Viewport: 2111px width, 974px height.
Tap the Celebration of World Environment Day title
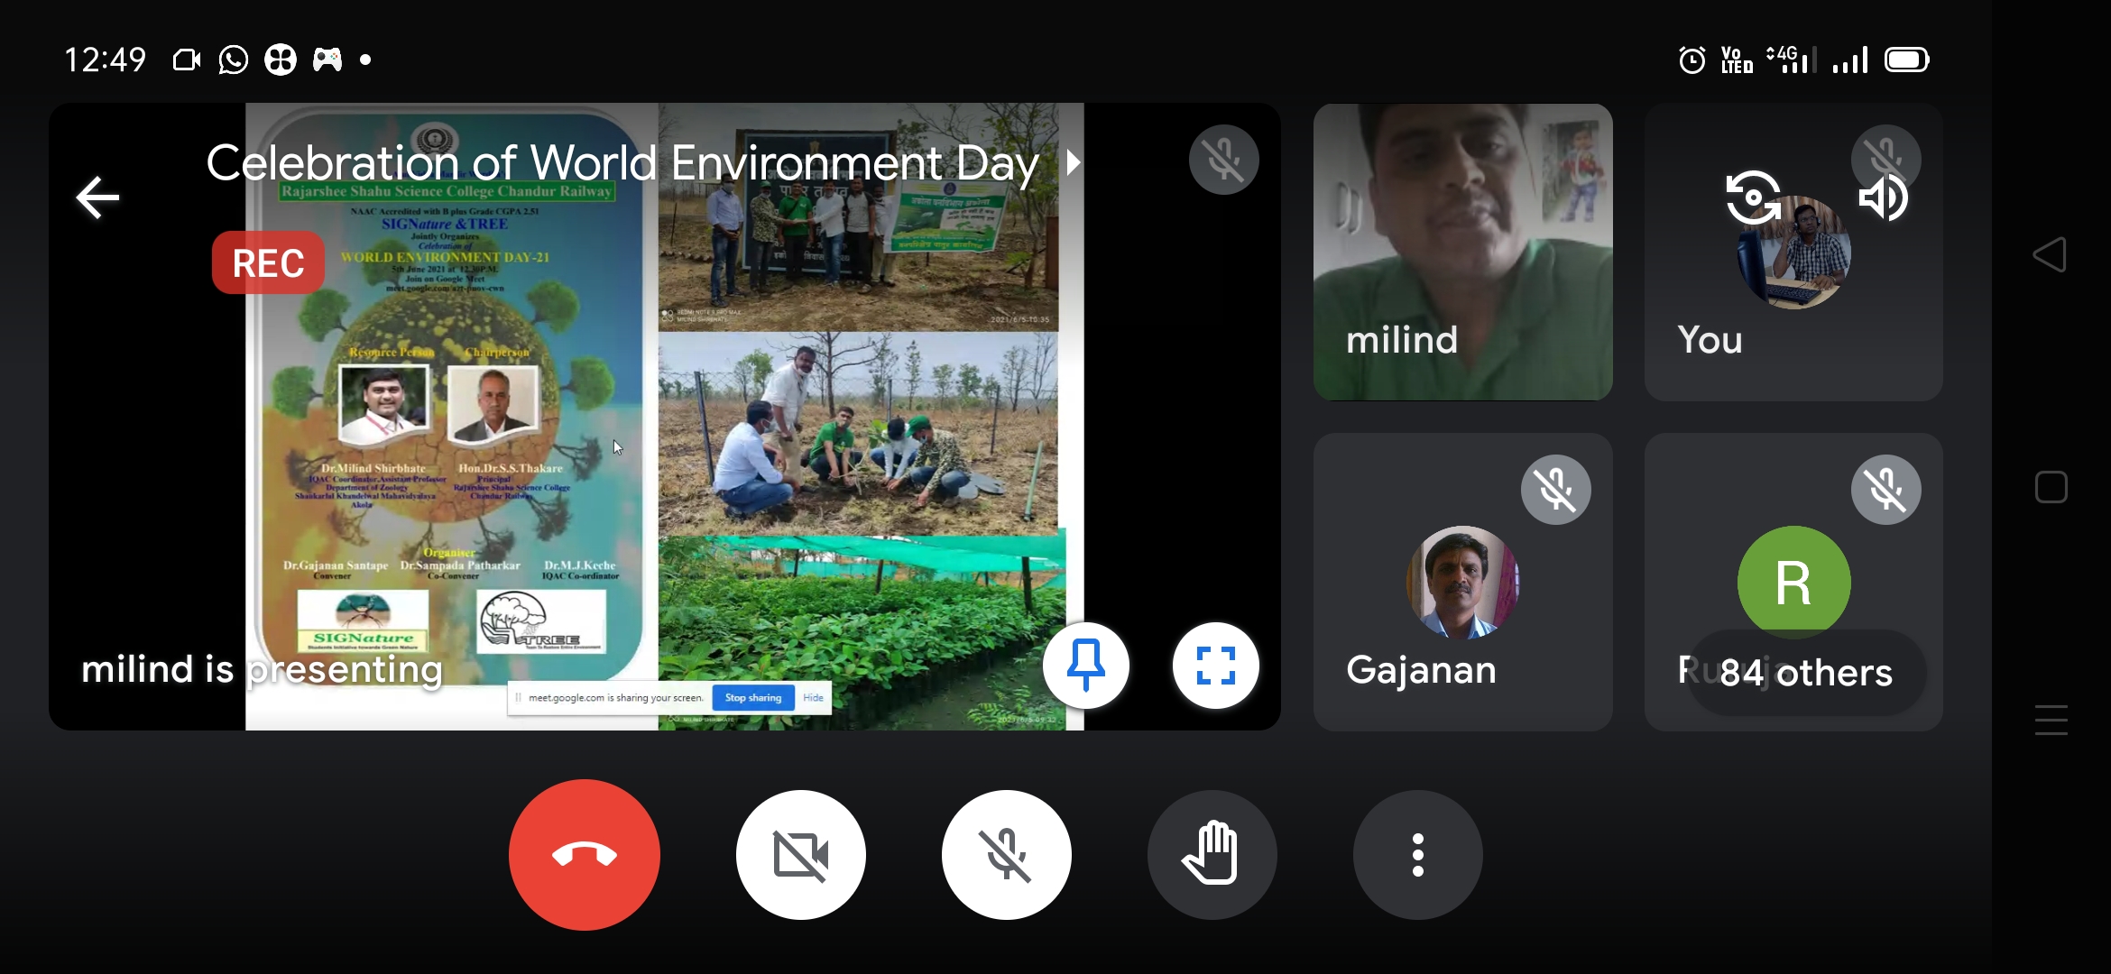tap(622, 163)
